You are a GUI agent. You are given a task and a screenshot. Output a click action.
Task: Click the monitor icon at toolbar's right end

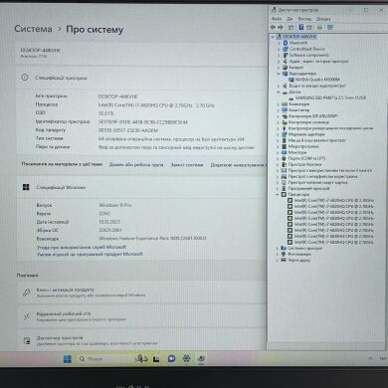(330, 27)
